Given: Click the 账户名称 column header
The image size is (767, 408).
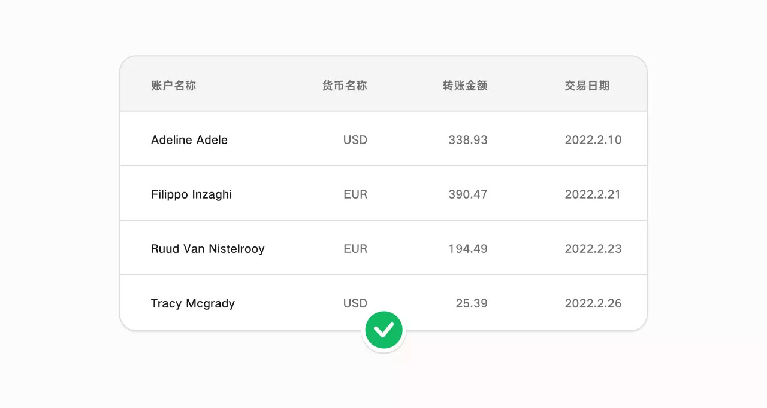Looking at the screenshot, I should tap(174, 86).
